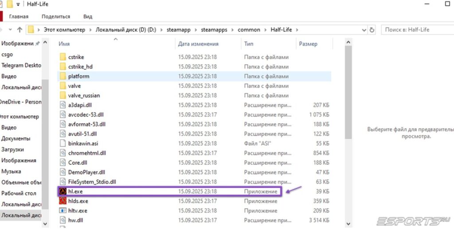Image resolution: width=454 pixels, height=229 pixels.
Task: Open Видео under Этот компьютер
Action: click(9, 128)
